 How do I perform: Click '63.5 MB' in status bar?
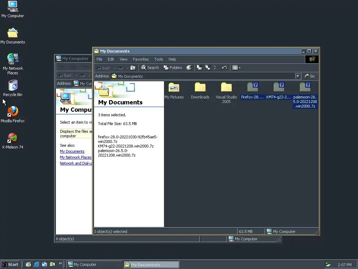point(246,232)
